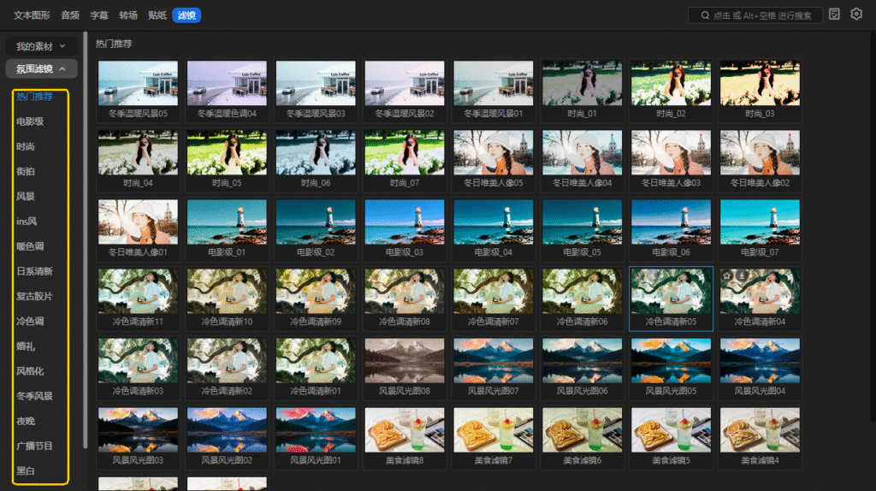Select the 文本图形 tab
Screen dimensions: 876x491
click(32, 15)
